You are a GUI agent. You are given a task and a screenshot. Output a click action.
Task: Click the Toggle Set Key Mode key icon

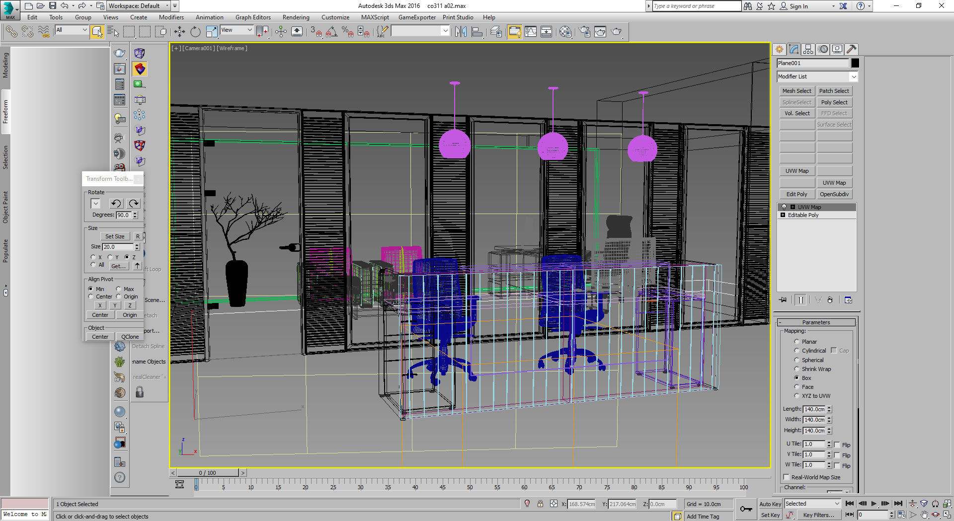pos(746,509)
